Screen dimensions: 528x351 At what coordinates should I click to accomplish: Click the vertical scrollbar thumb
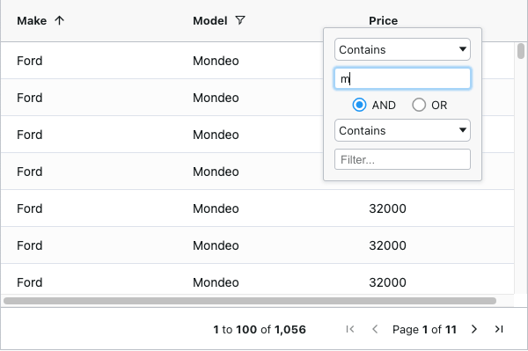pyautogui.click(x=521, y=51)
